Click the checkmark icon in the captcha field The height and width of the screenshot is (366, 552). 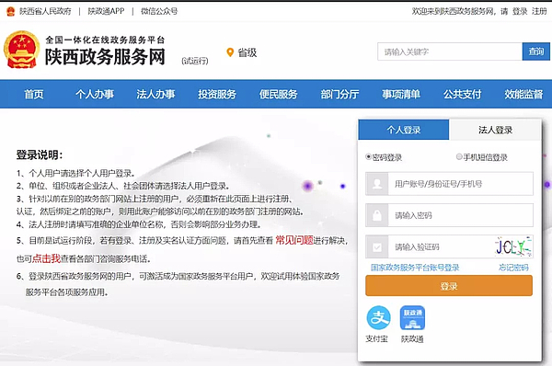click(x=377, y=246)
